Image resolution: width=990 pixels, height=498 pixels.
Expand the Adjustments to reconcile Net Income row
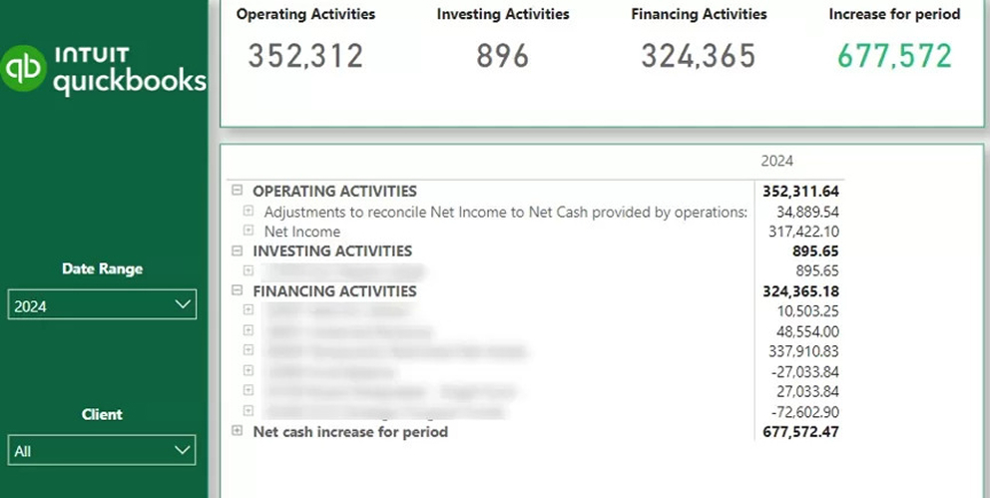pos(248,211)
